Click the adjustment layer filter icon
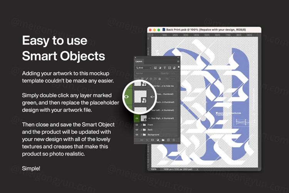Screen dimensions: 289x193 tap(160, 67)
